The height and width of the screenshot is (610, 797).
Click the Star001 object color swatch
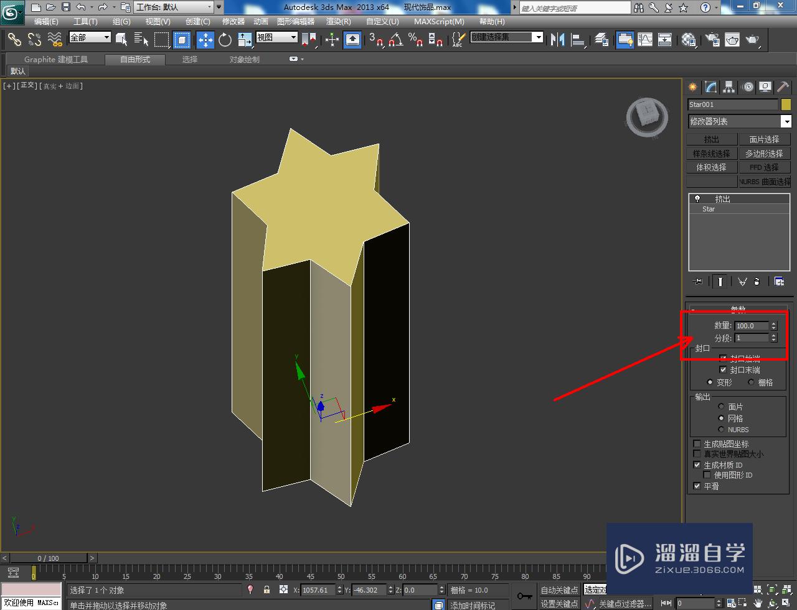[786, 104]
